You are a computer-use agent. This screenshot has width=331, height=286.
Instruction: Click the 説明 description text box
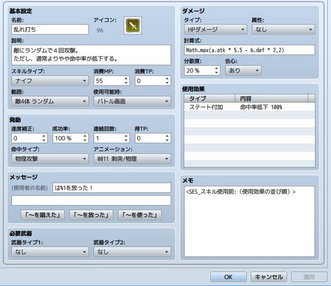[91, 55]
